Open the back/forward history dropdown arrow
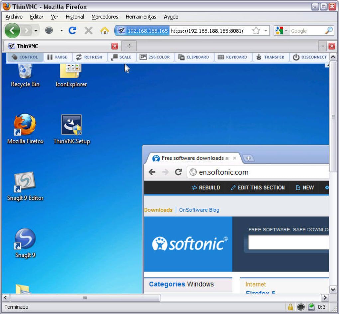The height and width of the screenshot is (314, 339). pyautogui.click(x=36, y=31)
